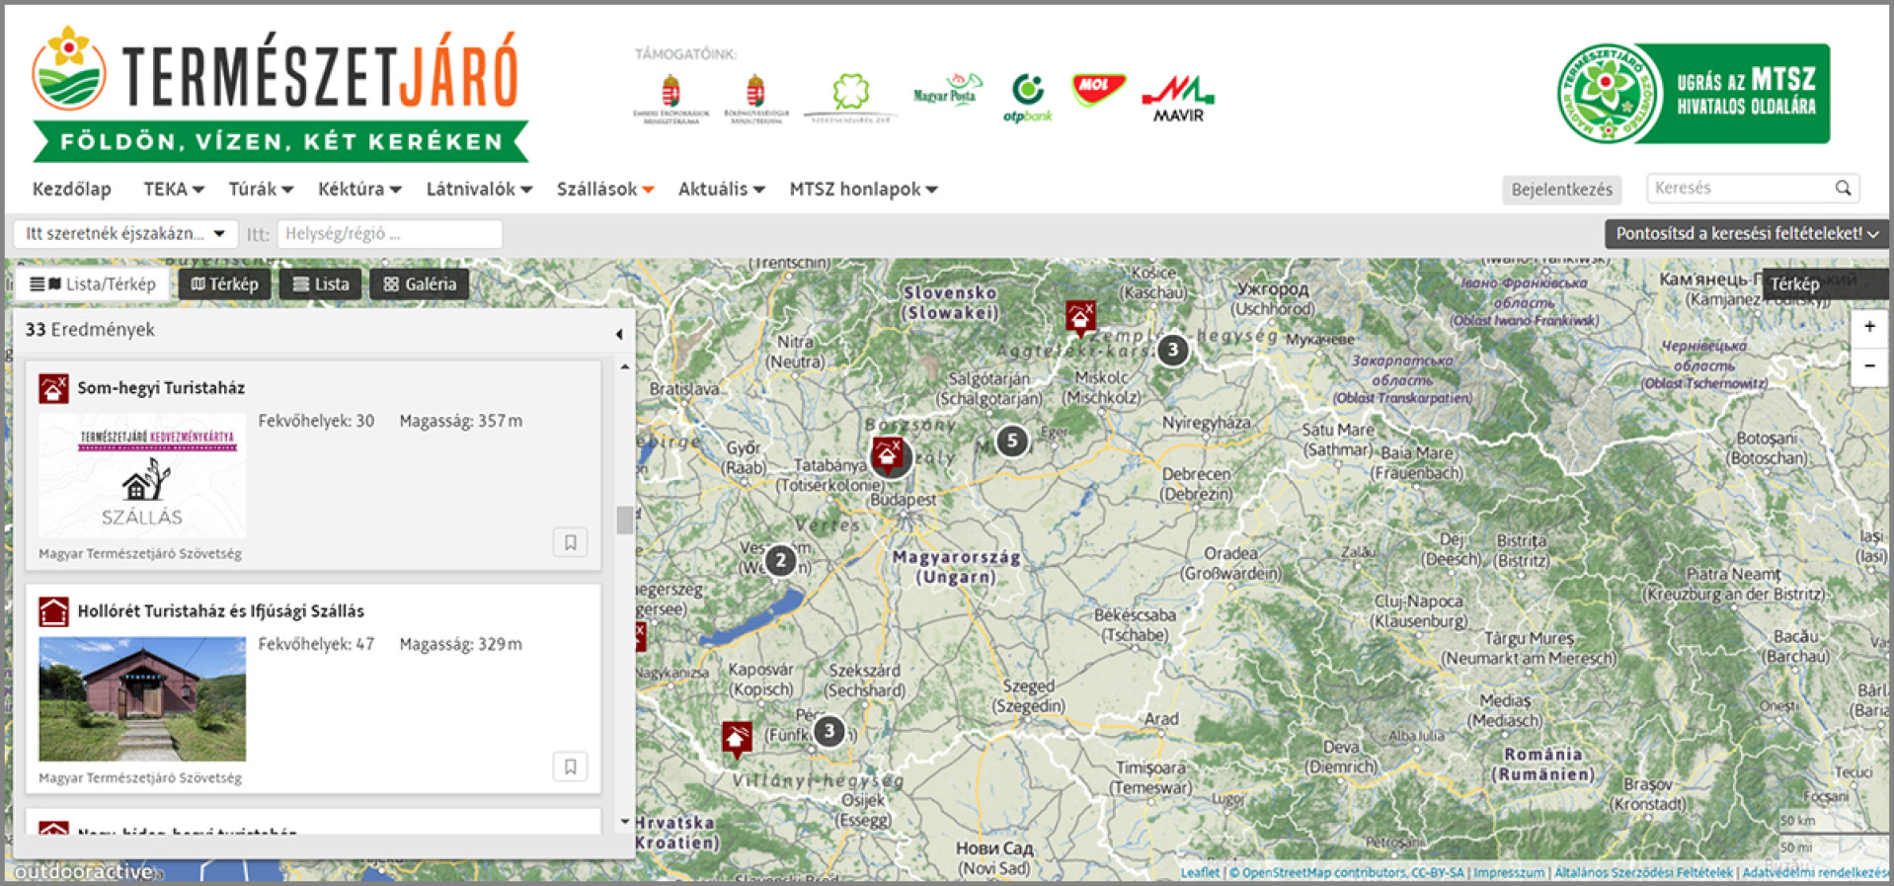Click the Helység/régió location input
1894x886 pixels.
click(390, 234)
